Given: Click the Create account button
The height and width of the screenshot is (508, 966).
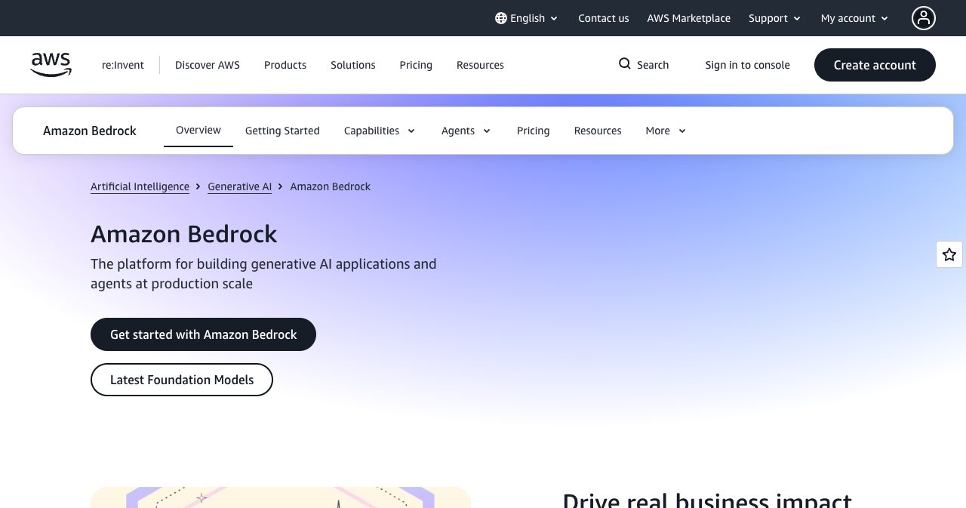Looking at the screenshot, I should [875, 65].
